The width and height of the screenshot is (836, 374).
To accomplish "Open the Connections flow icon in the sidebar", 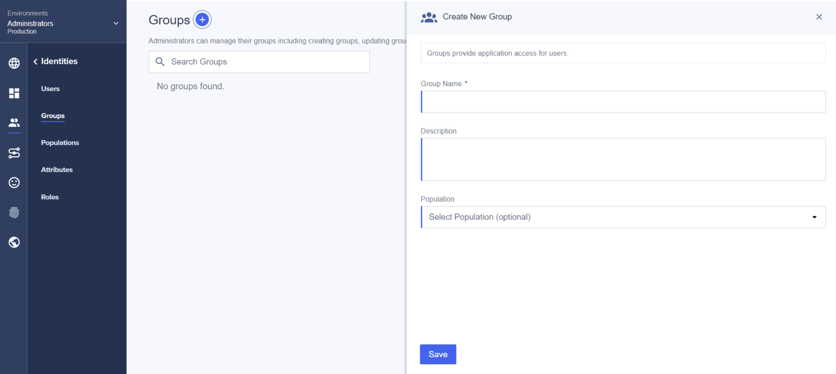I will [14, 153].
